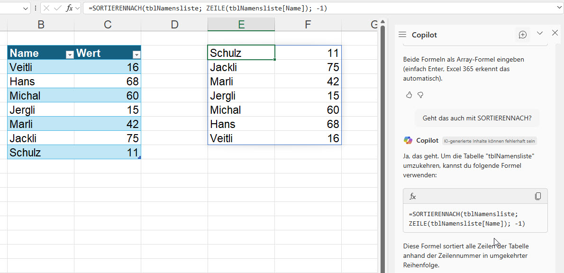This screenshot has width=564, height=273.
Task: Open the Insert Function fx button
Action: click(x=69, y=8)
